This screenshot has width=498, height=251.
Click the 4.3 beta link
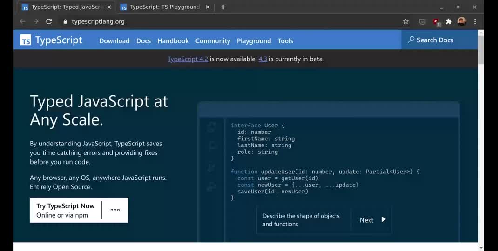click(262, 59)
